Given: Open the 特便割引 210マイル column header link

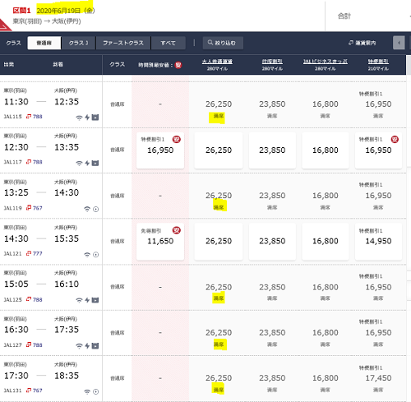Looking at the screenshot, I should click(378, 62).
